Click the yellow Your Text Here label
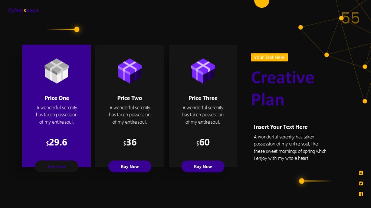 tap(269, 57)
